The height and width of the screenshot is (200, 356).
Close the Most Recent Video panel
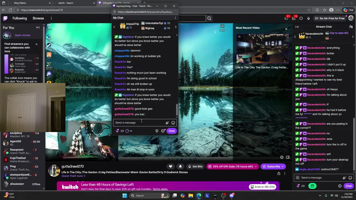pos(286,29)
